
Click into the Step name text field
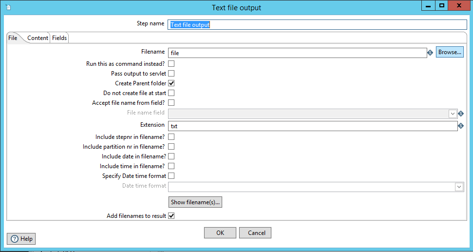[x=317, y=25]
